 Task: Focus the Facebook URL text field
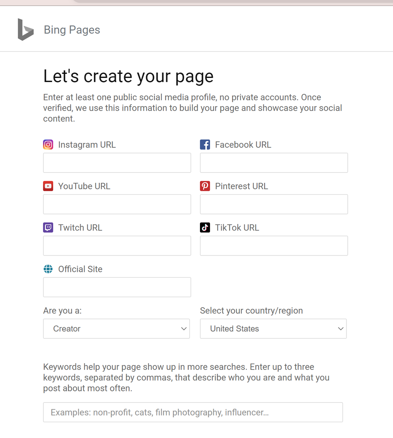tap(274, 163)
